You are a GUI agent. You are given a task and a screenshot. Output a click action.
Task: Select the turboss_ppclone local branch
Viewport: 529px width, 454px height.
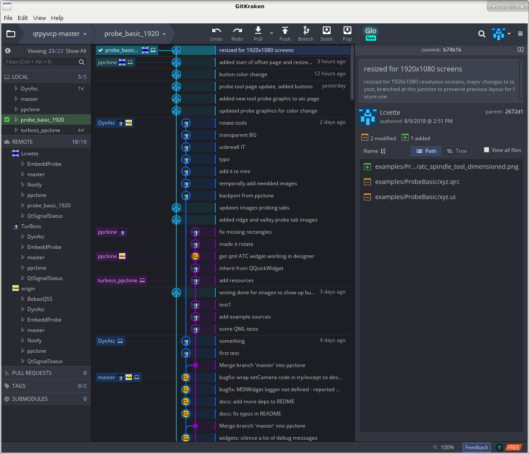pyautogui.click(x=45, y=130)
